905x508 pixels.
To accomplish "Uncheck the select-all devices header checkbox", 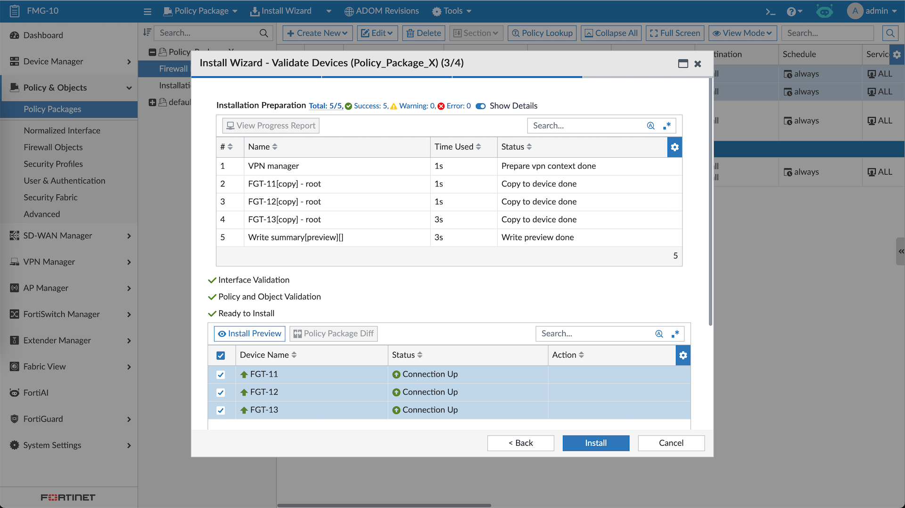I will tap(221, 355).
